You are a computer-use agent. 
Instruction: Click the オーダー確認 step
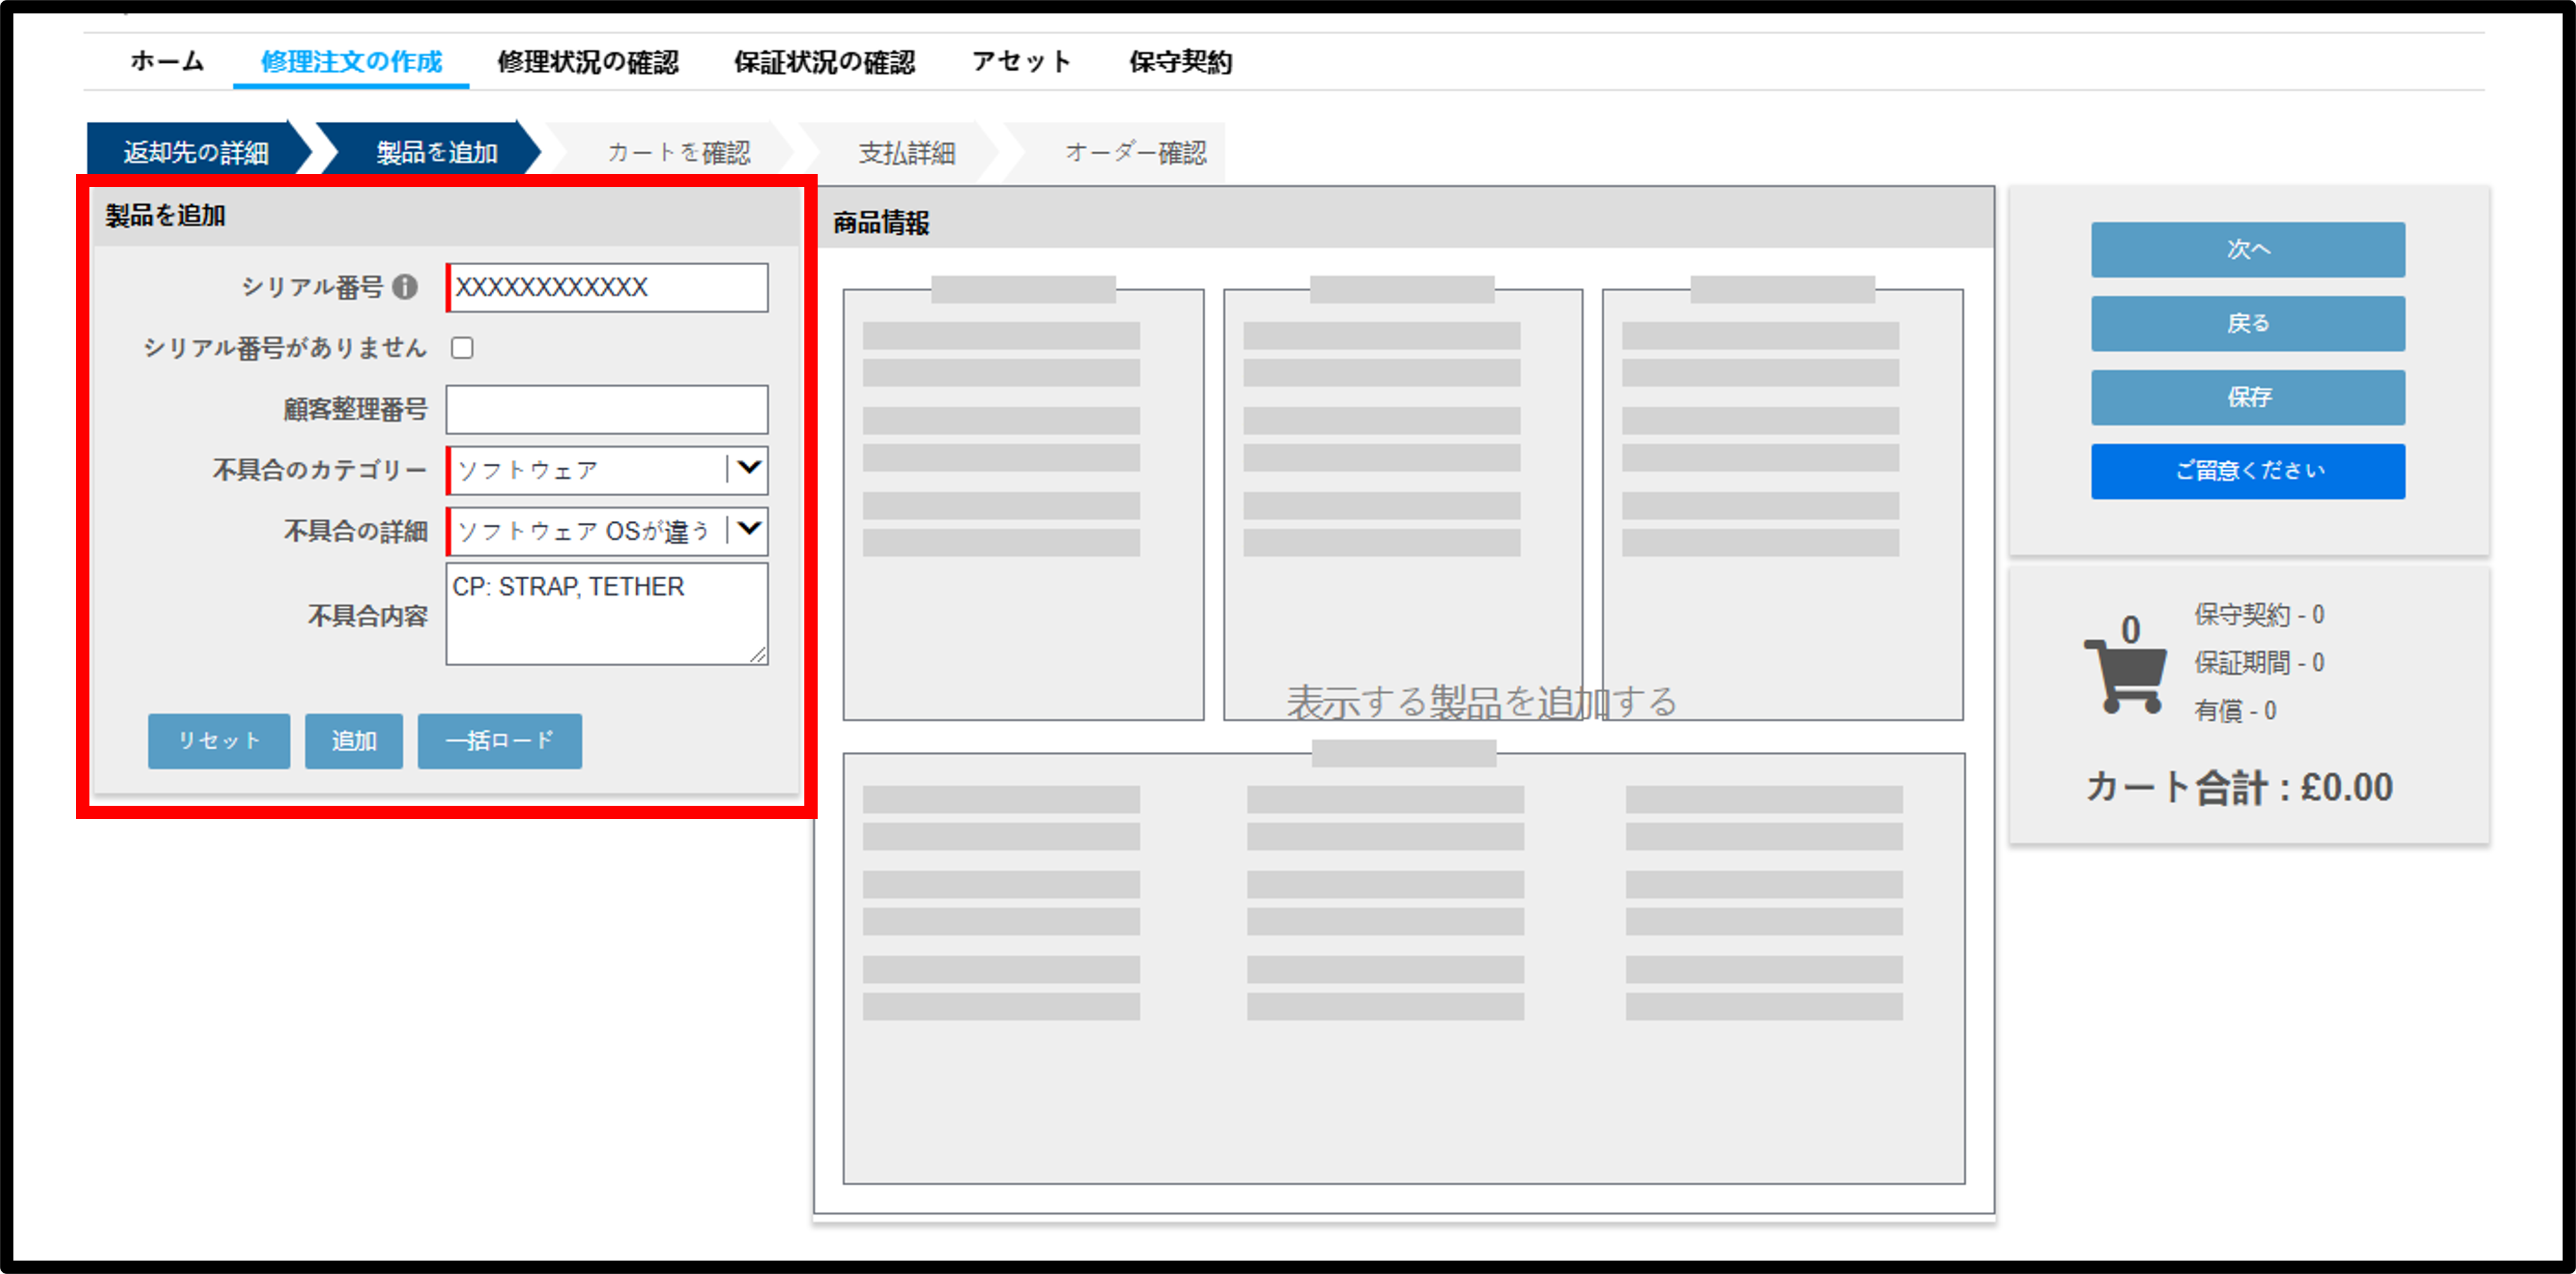coord(1135,152)
